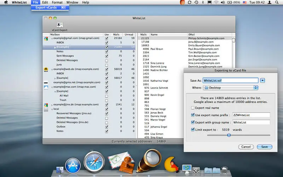Collapse the example@gmail.com mailbox tree
This screenshot has height=177, width=283.
coord(52,38)
